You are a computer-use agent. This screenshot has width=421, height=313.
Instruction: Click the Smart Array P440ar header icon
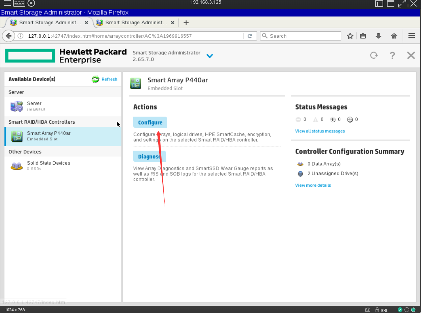(136, 83)
